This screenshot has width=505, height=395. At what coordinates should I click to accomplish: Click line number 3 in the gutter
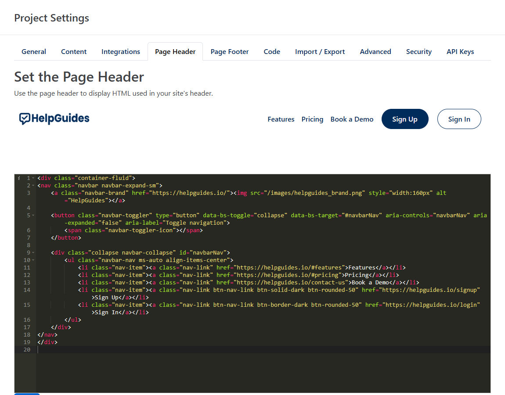[29, 193]
